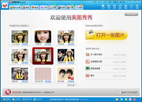The width and height of the screenshot is (142, 102).
Task: Click the big 打开一张图片 button
Action: (x=107, y=35)
